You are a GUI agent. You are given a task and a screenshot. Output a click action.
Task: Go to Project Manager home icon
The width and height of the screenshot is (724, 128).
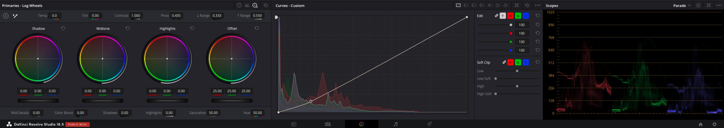point(701,124)
